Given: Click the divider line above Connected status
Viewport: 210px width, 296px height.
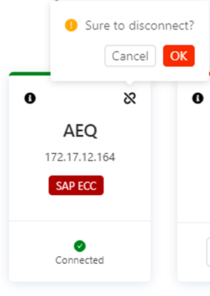Looking at the screenshot, I should pyautogui.click(x=80, y=221).
